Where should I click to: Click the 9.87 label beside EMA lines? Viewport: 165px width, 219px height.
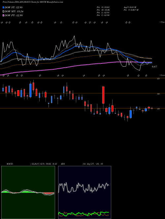(154, 67)
